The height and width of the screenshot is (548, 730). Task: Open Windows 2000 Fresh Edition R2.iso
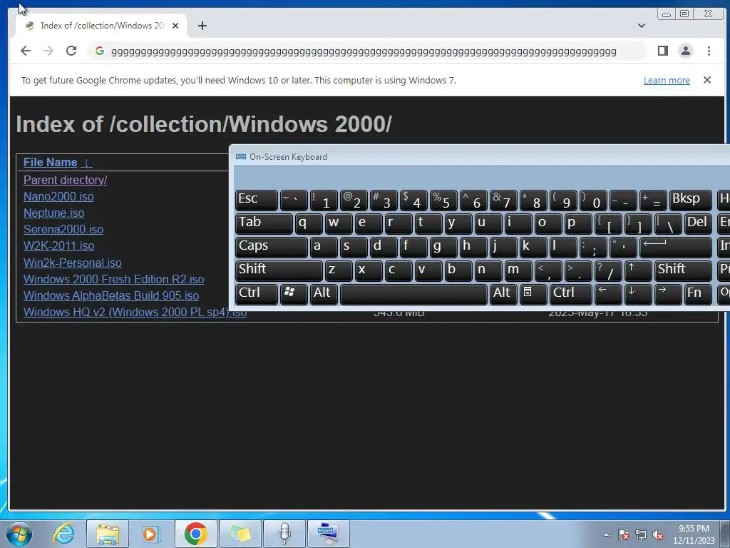(x=113, y=279)
